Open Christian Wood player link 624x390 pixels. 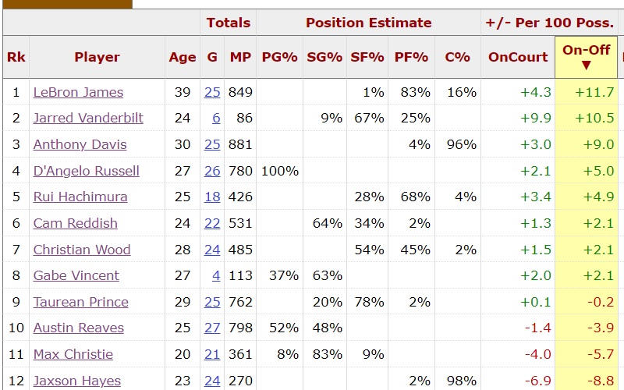point(81,250)
